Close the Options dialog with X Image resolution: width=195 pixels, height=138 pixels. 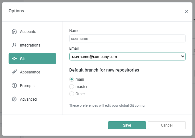pyautogui.click(x=186, y=12)
